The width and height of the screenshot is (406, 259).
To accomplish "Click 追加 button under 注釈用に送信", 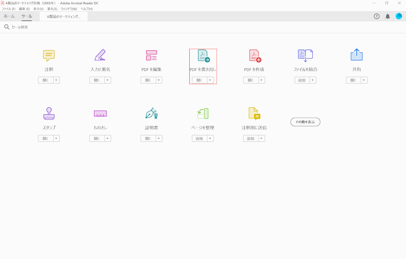I will tap(251, 139).
